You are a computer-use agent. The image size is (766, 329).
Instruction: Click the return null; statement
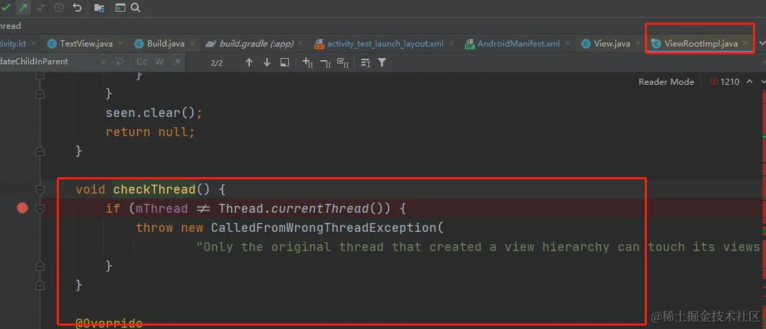click(x=151, y=132)
